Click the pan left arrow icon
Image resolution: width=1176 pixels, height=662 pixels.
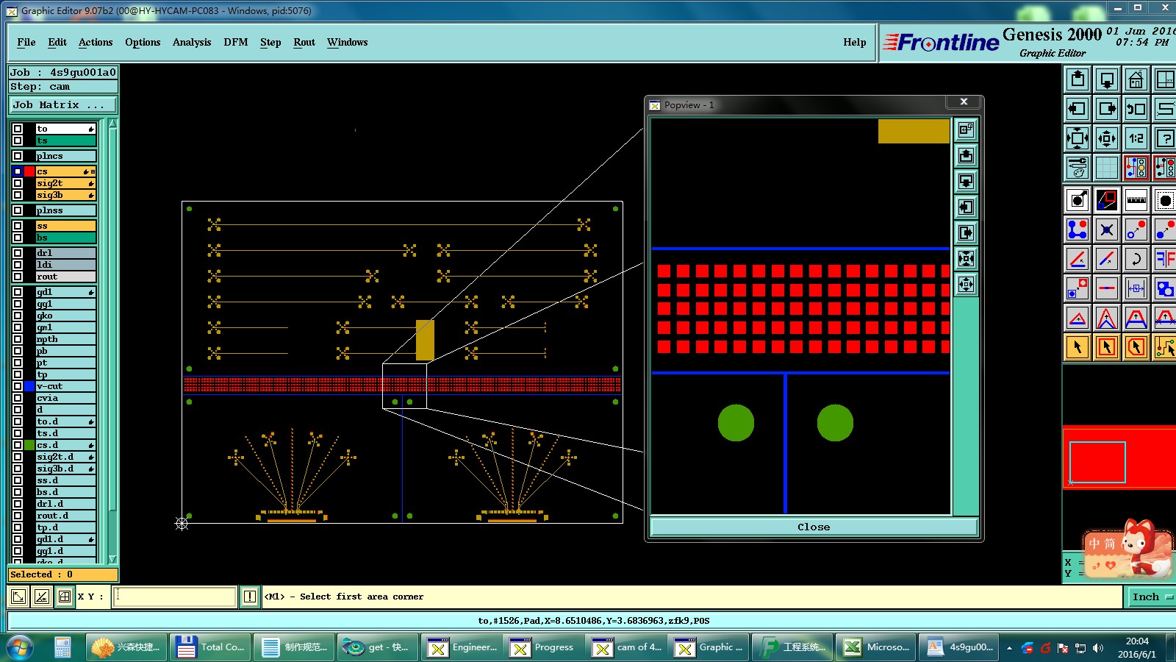pyautogui.click(x=1078, y=109)
